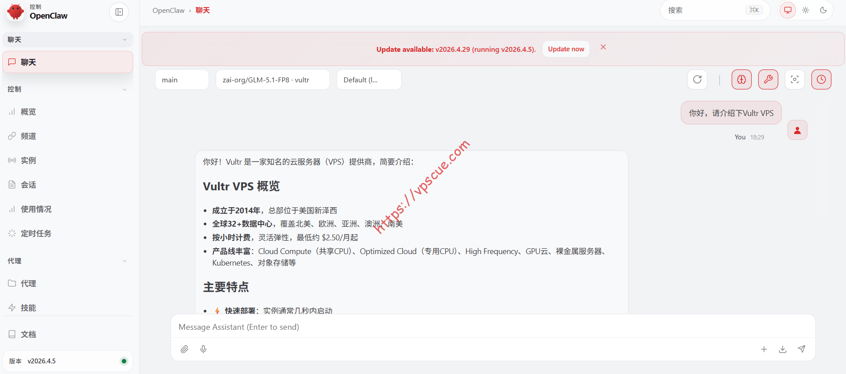Download chat export icon
Screen dimensions: 846x374
pyautogui.click(x=783, y=349)
